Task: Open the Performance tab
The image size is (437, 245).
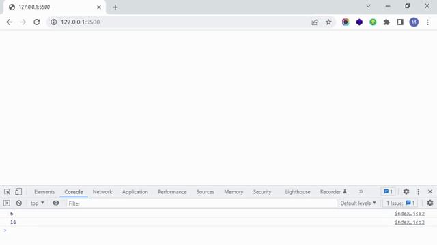Action: pos(172,192)
